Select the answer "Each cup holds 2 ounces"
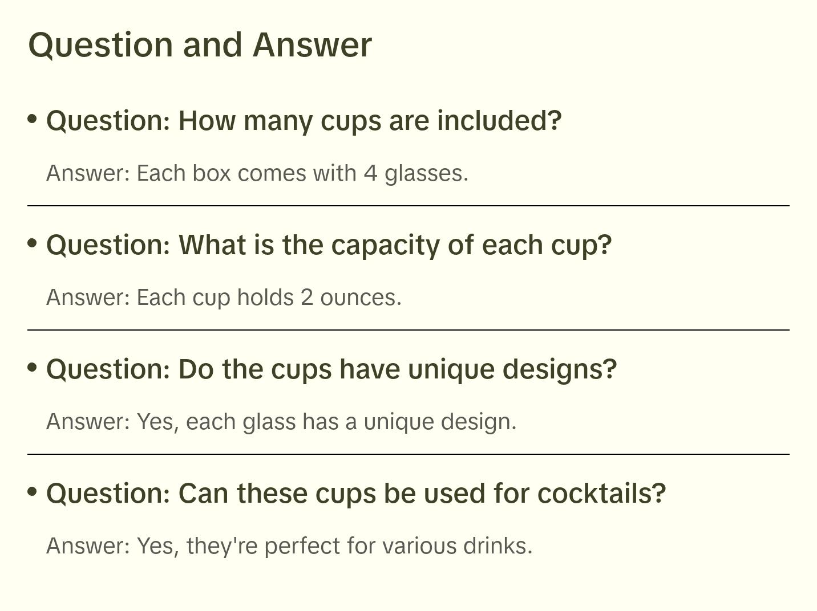 point(224,298)
